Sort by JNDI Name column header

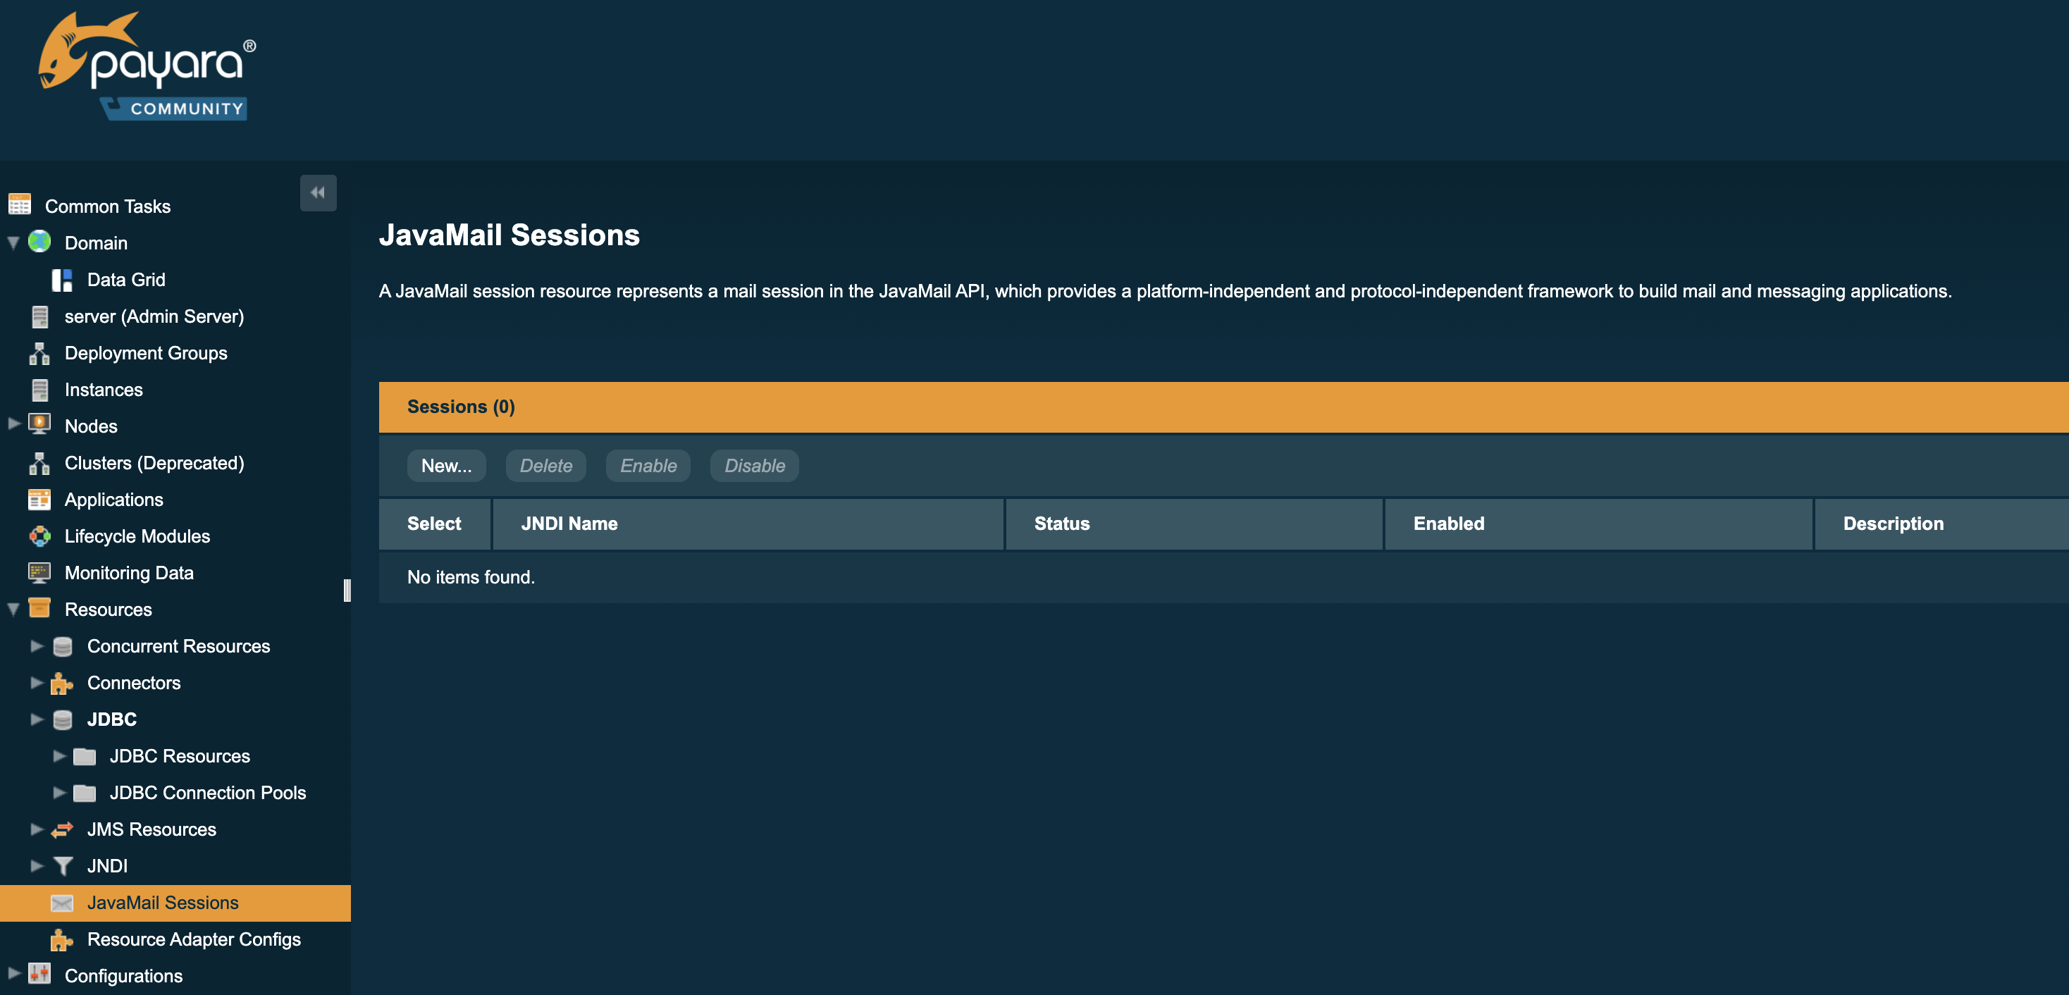point(569,524)
